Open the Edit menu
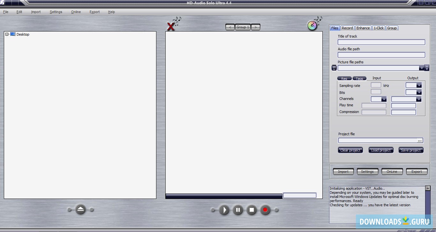 [19, 12]
